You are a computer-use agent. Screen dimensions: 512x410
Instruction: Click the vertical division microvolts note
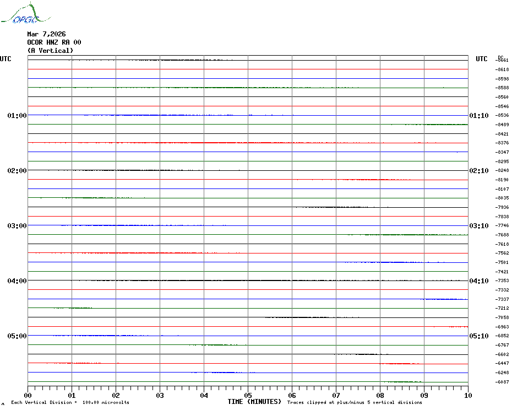point(70,403)
